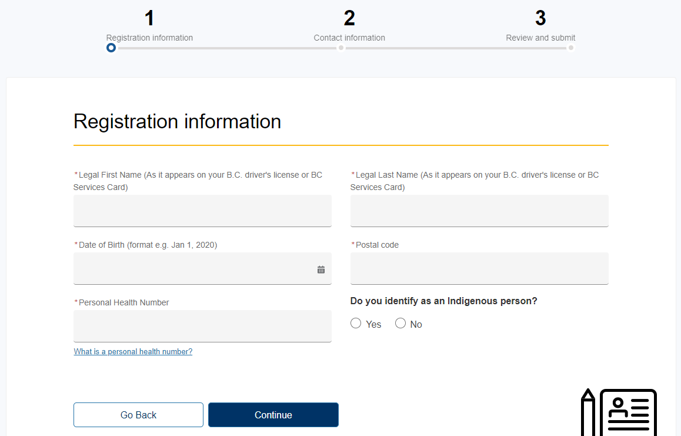The height and width of the screenshot is (436, 681).
Task: Select Yes for Indigenous person question
Action: click(356, 324)
